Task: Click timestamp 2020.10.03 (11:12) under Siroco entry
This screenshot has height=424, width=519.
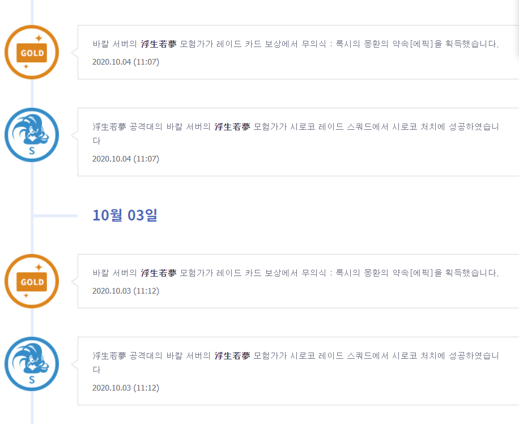Action: [x=126, y=388]
